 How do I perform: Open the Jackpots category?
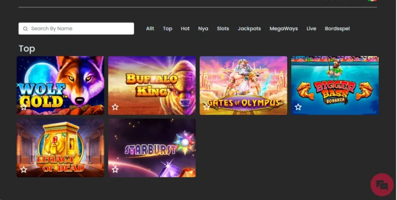click(x=249, y=28)
